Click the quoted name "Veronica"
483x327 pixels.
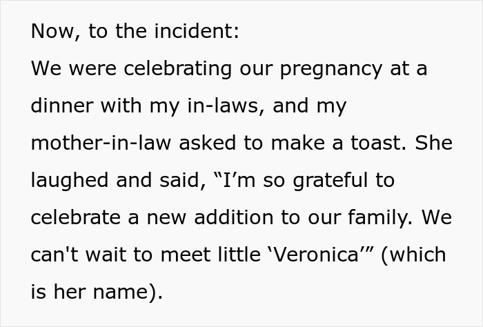click(x=322, y=254)
